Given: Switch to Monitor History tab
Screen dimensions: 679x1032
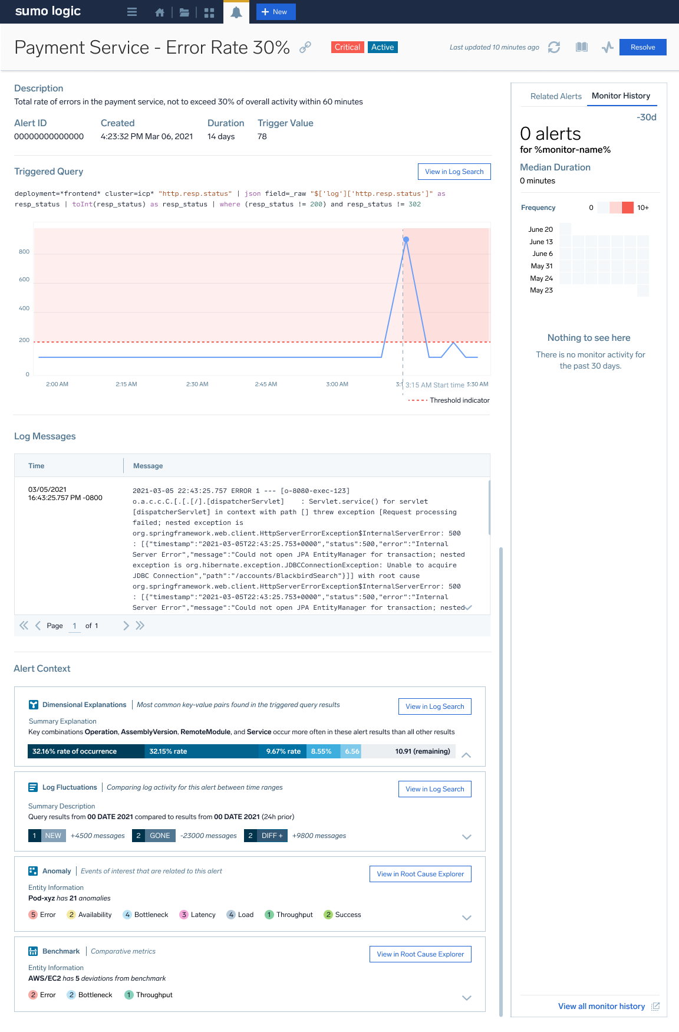Looking at the screenshot, I should pyautogui.click(x=621, y=96).
